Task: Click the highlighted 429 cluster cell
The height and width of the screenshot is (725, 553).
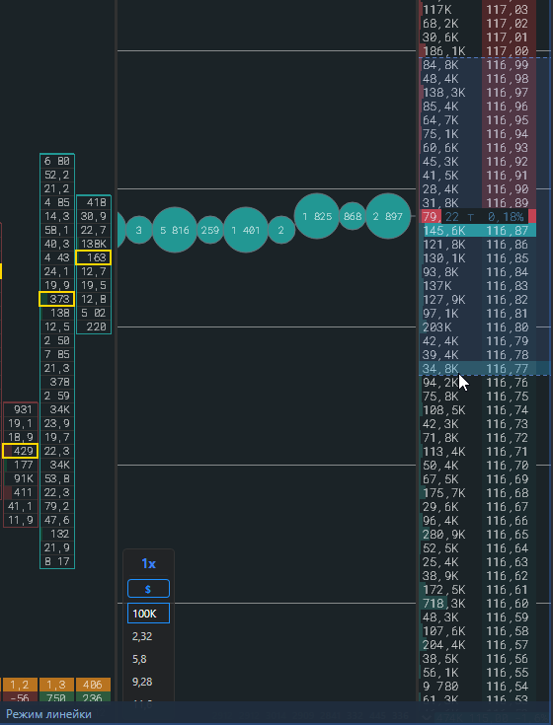Action: (21, 451)
